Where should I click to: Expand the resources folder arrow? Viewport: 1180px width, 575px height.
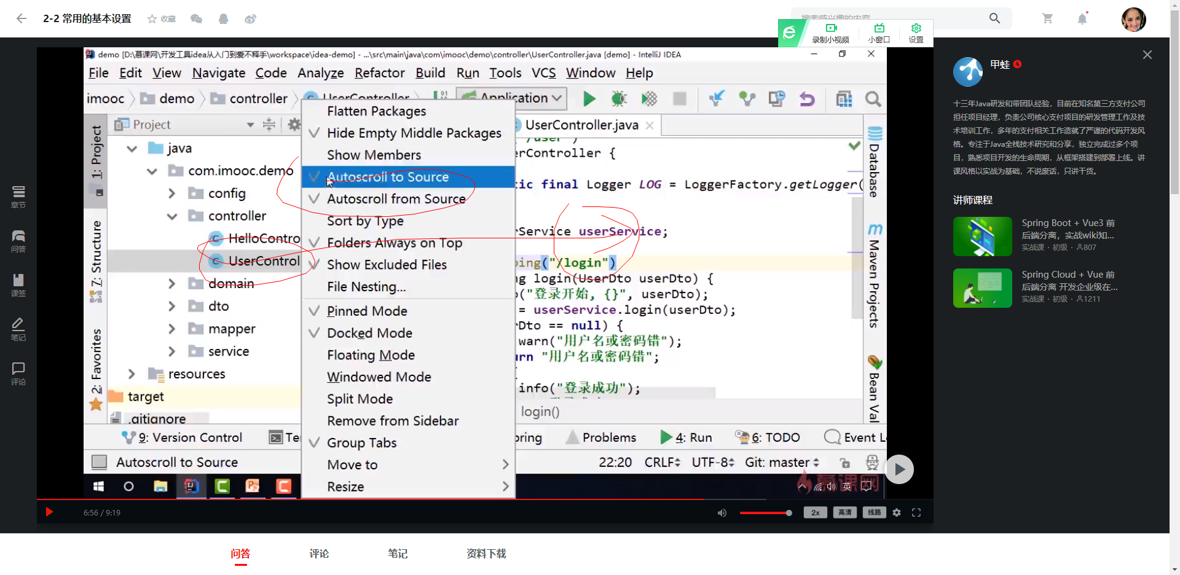[132, 374]
